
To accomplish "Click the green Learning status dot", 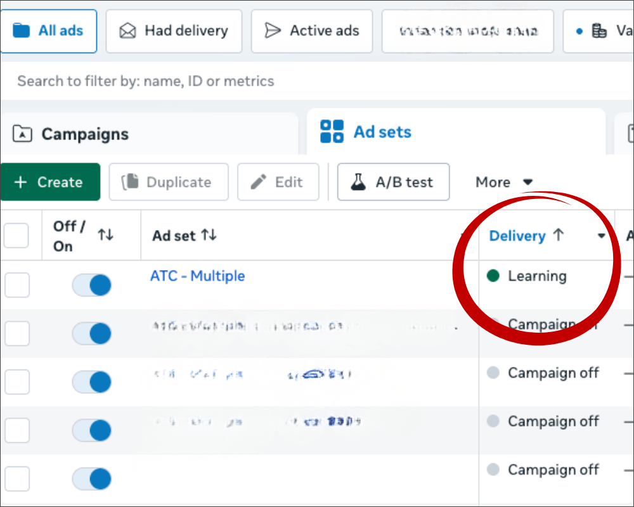I will 493,276.
